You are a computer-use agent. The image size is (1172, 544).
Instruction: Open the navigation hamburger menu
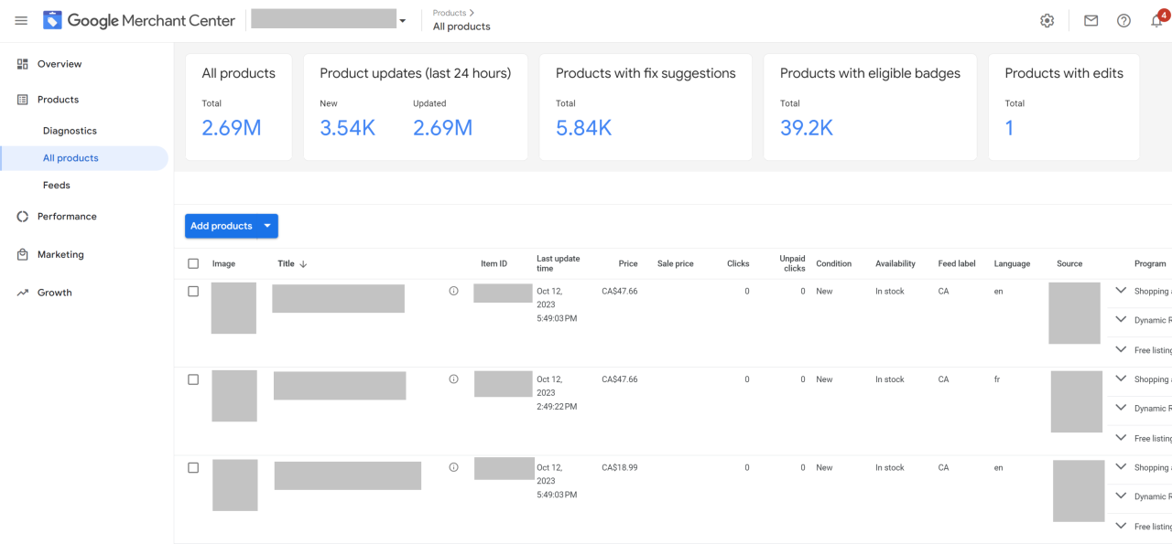click(x=20, y=20)
